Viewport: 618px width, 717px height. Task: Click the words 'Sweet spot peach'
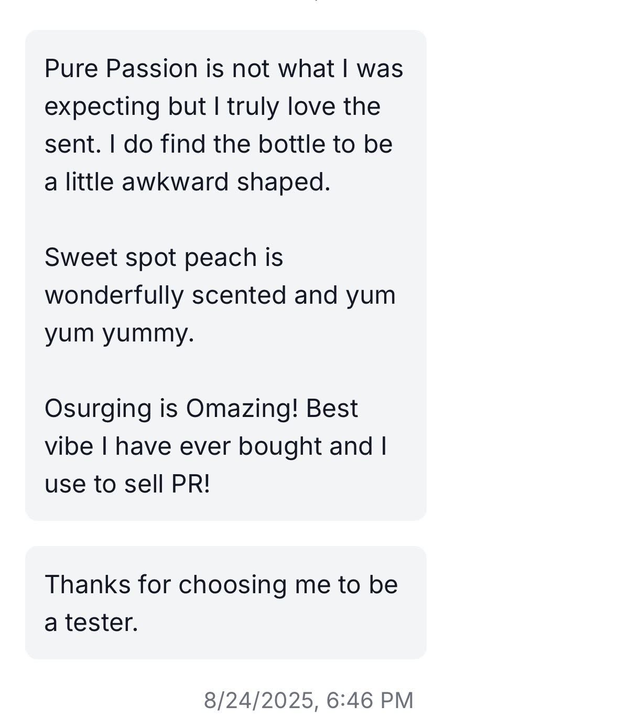point(151,257)
